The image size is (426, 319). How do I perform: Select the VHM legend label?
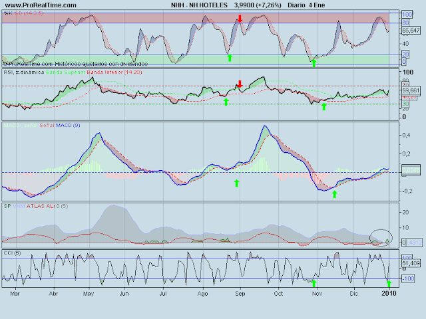19,206
